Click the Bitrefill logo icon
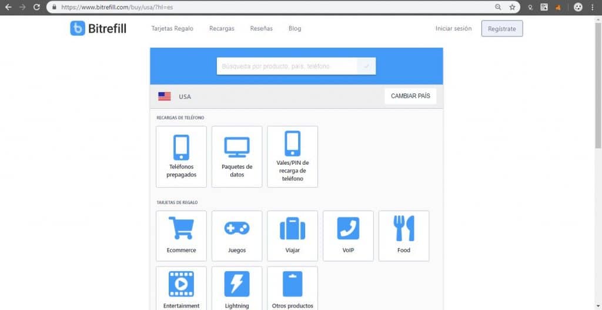Image resolution: width=602 pixels, height=310 pixels. [x=78, y=28]
